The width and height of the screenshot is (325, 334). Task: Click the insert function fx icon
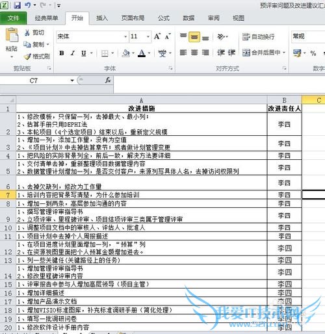pos(108,81)
